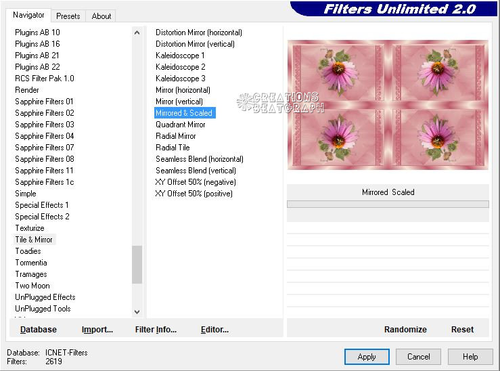
Task: Select Plugins AB 21 category
Action: [37, 56]
